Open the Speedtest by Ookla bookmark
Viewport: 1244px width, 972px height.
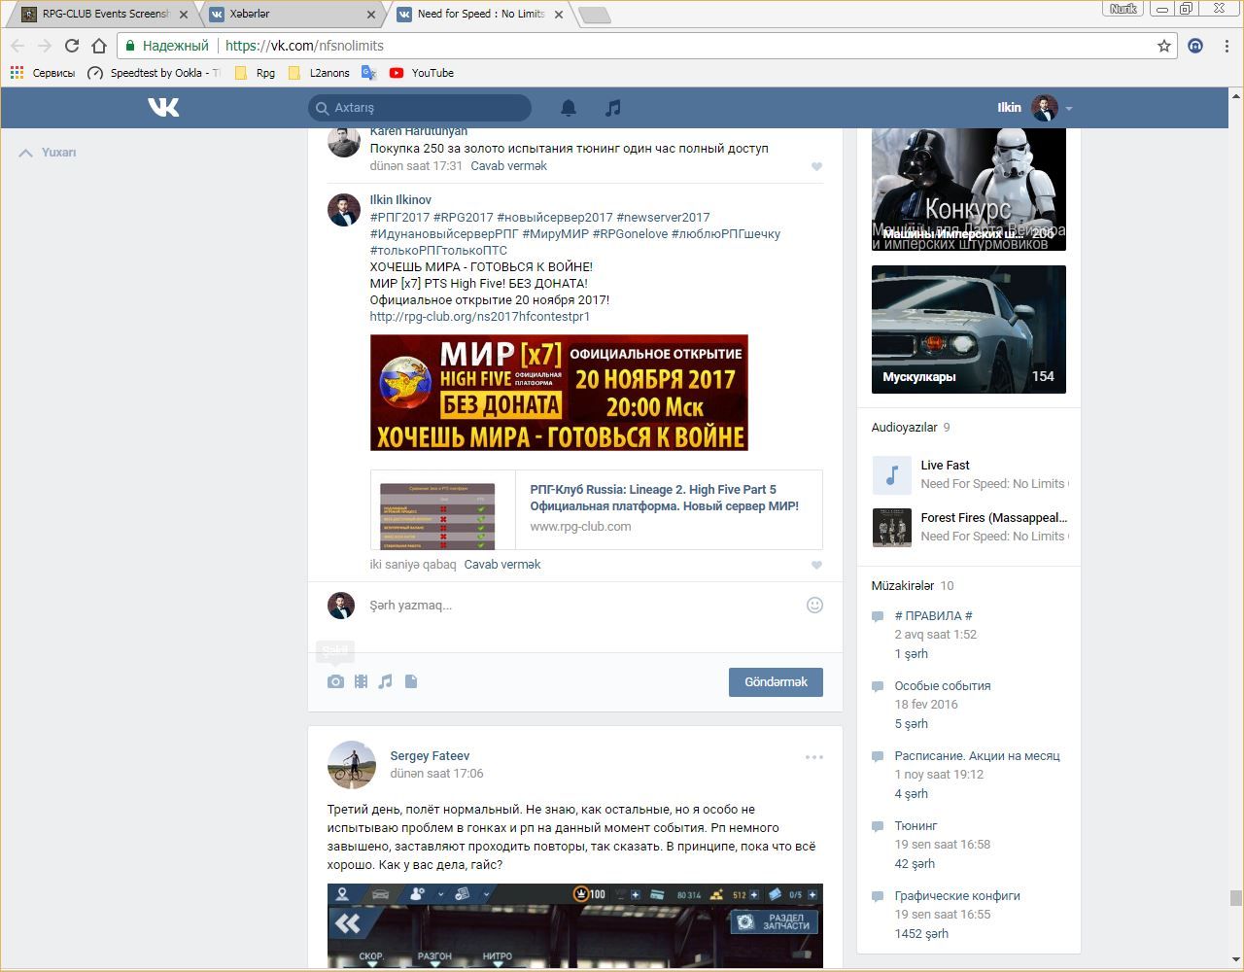tap(154, 73)
